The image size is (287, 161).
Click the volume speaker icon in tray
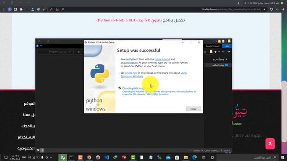29,157
